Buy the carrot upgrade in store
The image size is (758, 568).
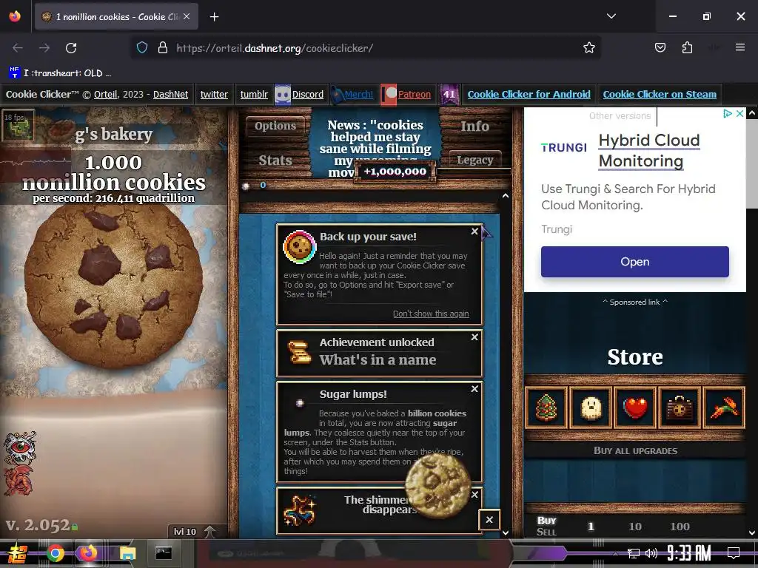[x=724, y=408]
